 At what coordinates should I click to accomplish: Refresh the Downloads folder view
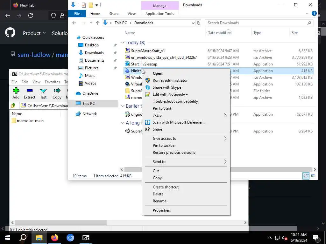click(x=199, y=23)
